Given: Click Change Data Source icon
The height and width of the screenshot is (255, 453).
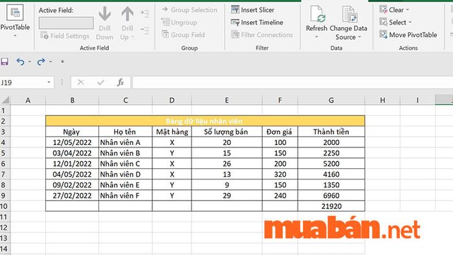Looking at the screenshot, I should click(x=349, y=14).
